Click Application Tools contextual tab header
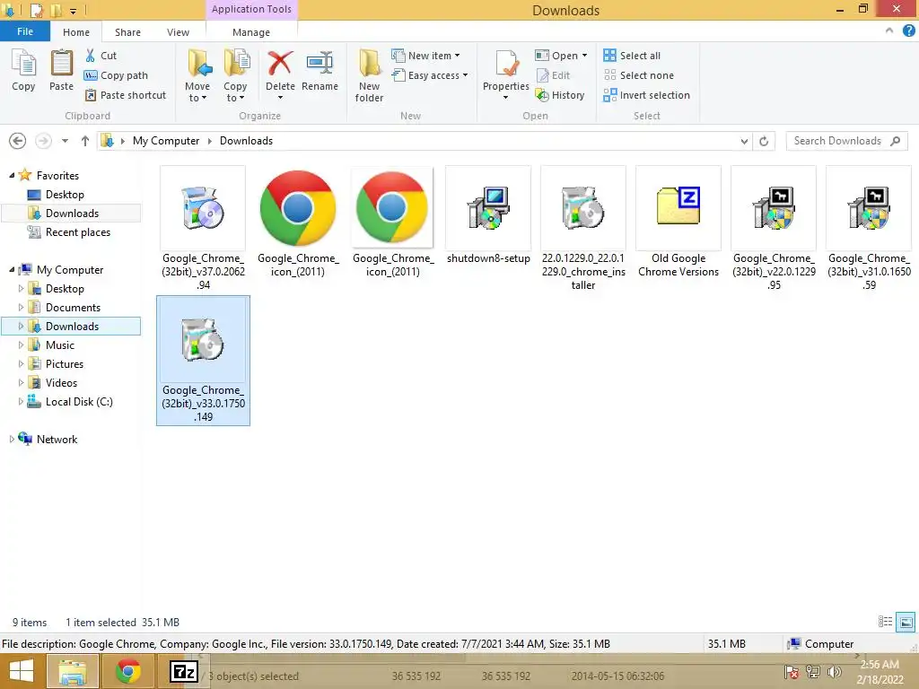This screenshot has height=689, width=919. pyautogui.click(x=251, y=9)
